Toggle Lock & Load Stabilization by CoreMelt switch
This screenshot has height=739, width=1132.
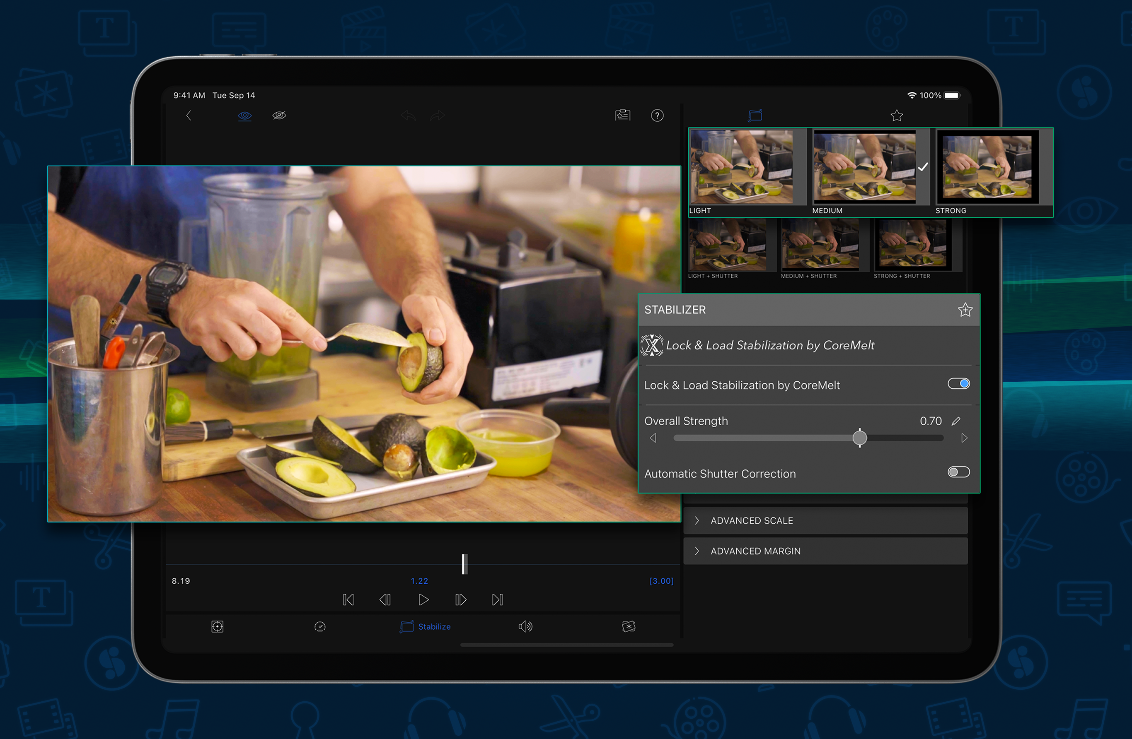pos(958,383)
